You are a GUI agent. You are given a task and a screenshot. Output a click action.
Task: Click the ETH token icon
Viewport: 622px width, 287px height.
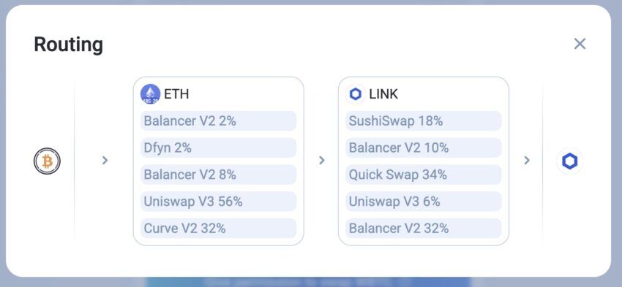click(150, 94)
